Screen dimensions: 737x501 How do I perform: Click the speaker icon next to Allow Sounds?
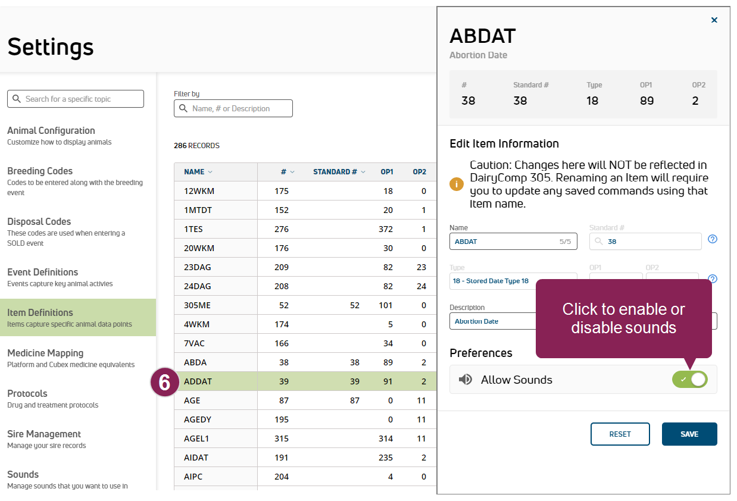[466, 380]
